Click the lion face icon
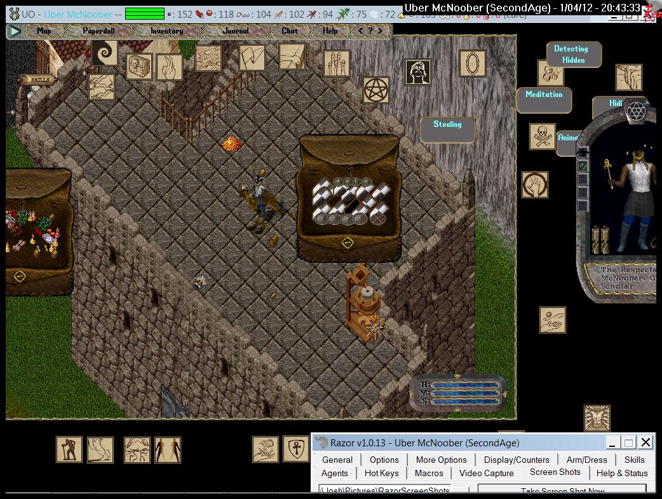Screen dimensions: 662x499 coord(597,418)
